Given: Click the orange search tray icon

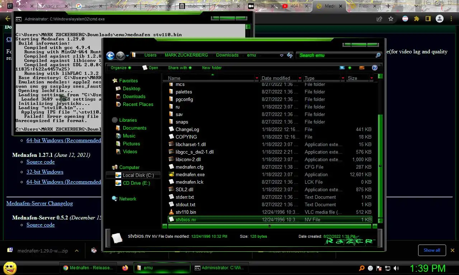Looking at the screenshot, I should point(362,268).
